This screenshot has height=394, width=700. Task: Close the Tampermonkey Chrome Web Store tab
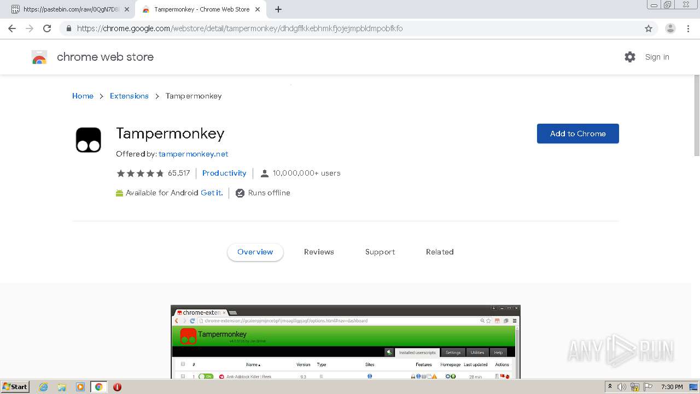tap(258, 9)
